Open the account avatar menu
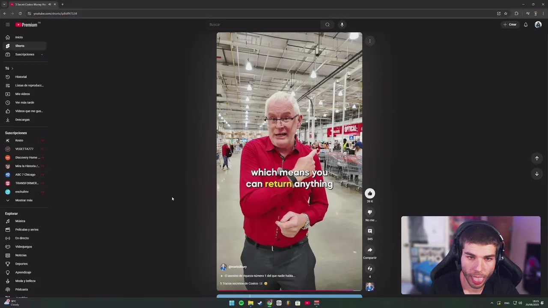Image resolution: width=548 pixels, height=308 pixels. pos(538,24)
